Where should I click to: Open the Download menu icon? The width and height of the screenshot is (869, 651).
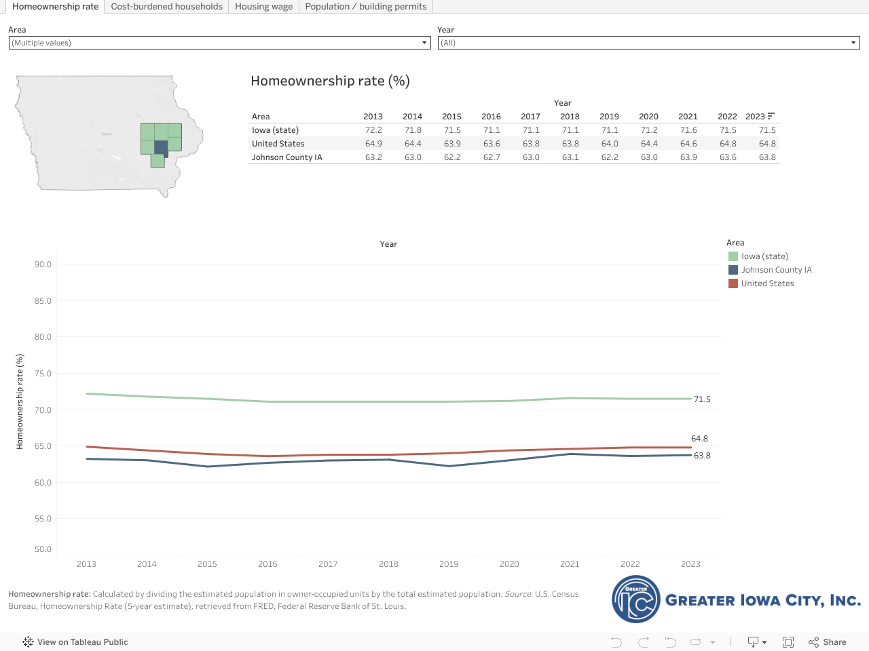(x=756, y=642)
